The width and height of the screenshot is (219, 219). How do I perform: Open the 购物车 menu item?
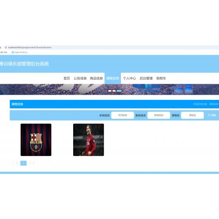161,78
